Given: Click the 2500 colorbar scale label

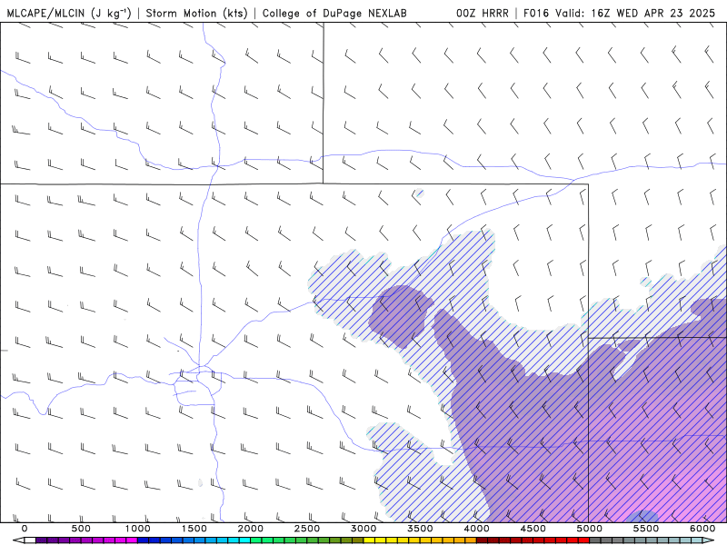Looking at the screenshot, I should [307, 529].
